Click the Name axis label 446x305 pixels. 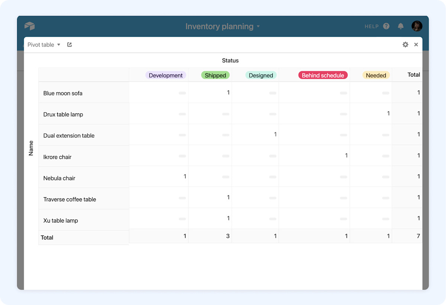tap(31, 149)
